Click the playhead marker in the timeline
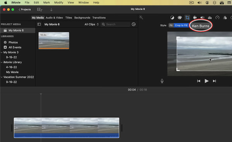This screenshot has width=232, height=142. pos(41,94)
